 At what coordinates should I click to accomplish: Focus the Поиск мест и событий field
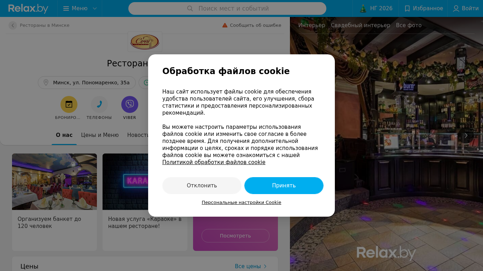(x=227, y=8)
